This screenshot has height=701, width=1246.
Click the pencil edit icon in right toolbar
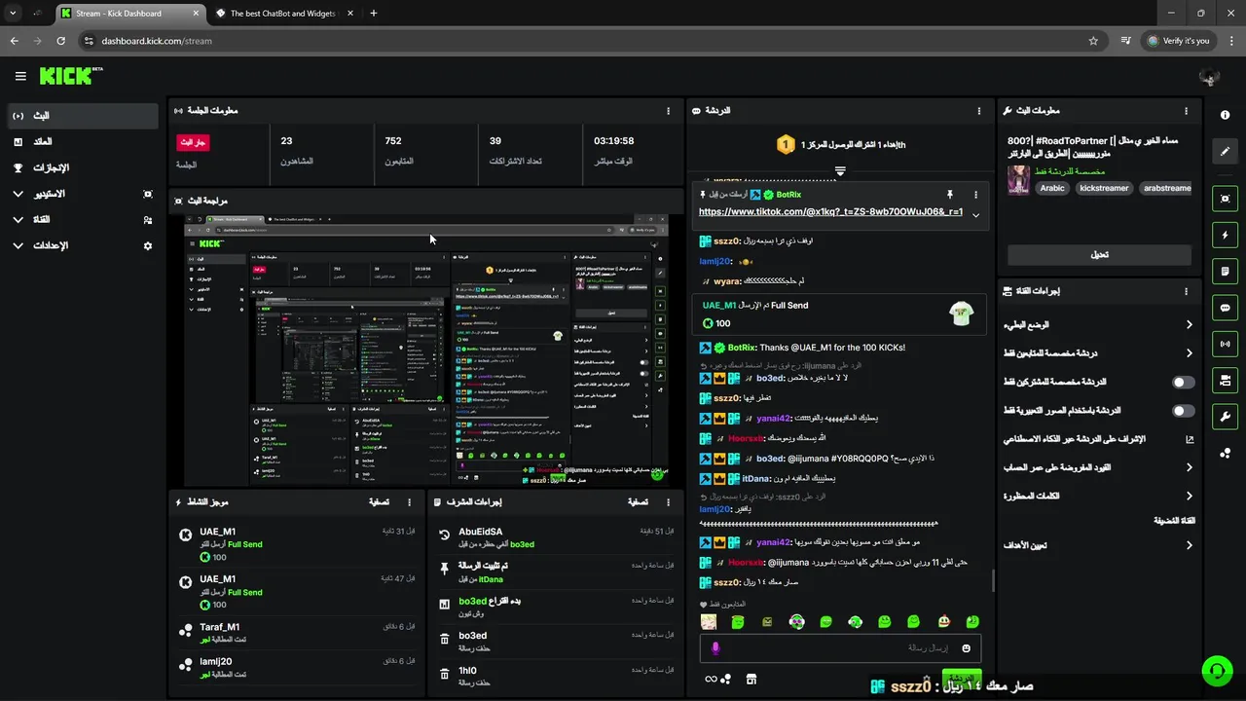[x=1225, y=152]
